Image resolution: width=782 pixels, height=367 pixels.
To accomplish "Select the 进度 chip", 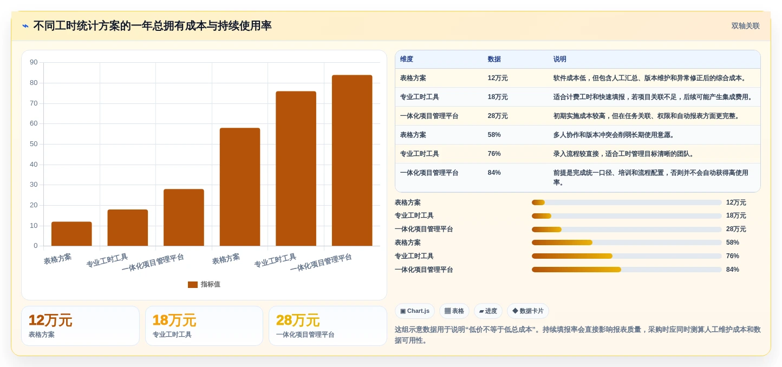I will (488, 311).
